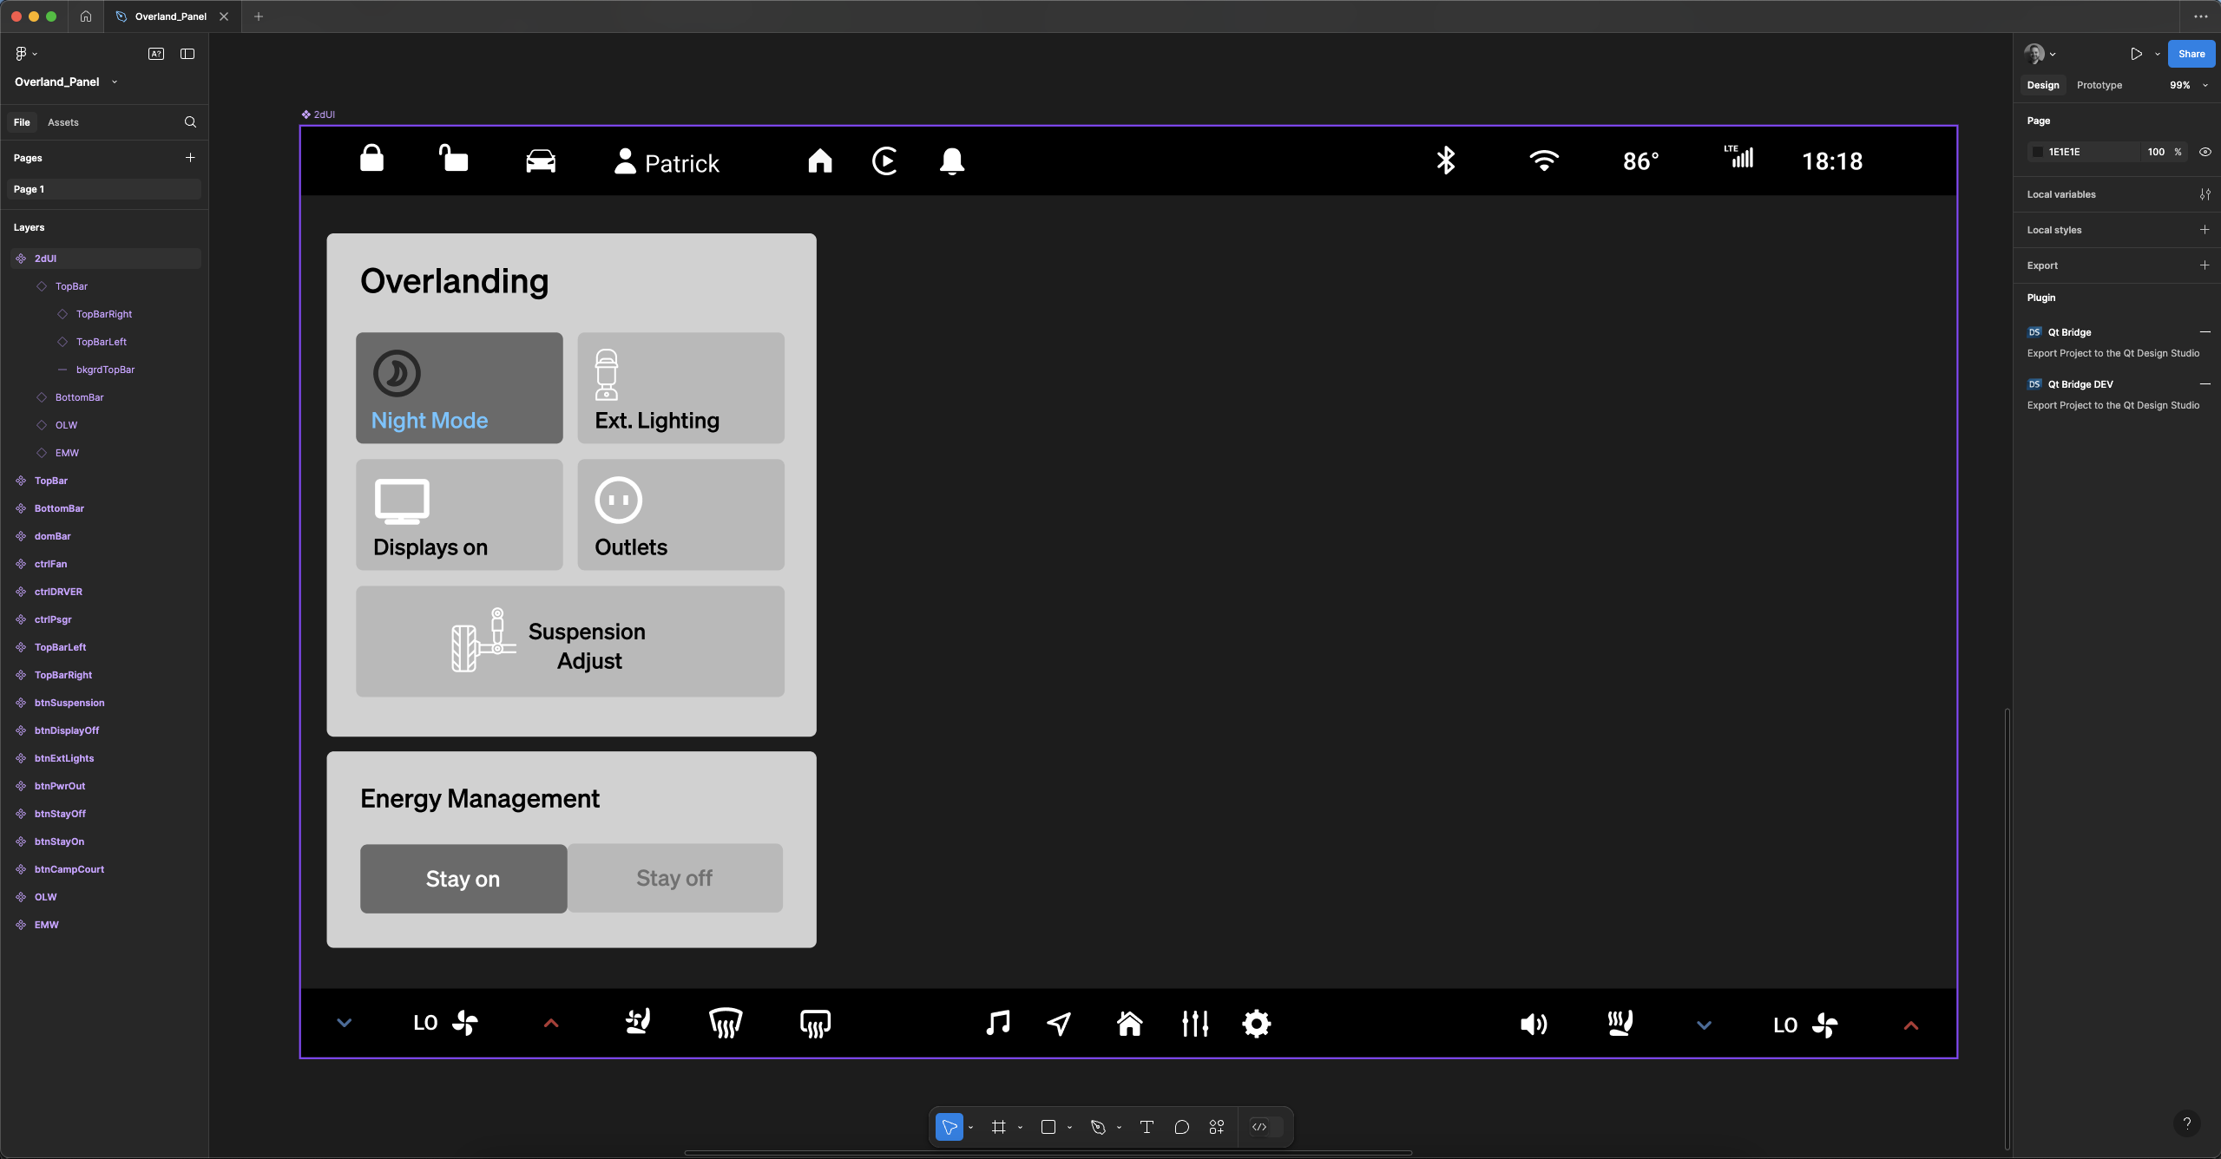Click the 1E1E1E page color swatch

pyautogui.click(x=2037, y=152)
